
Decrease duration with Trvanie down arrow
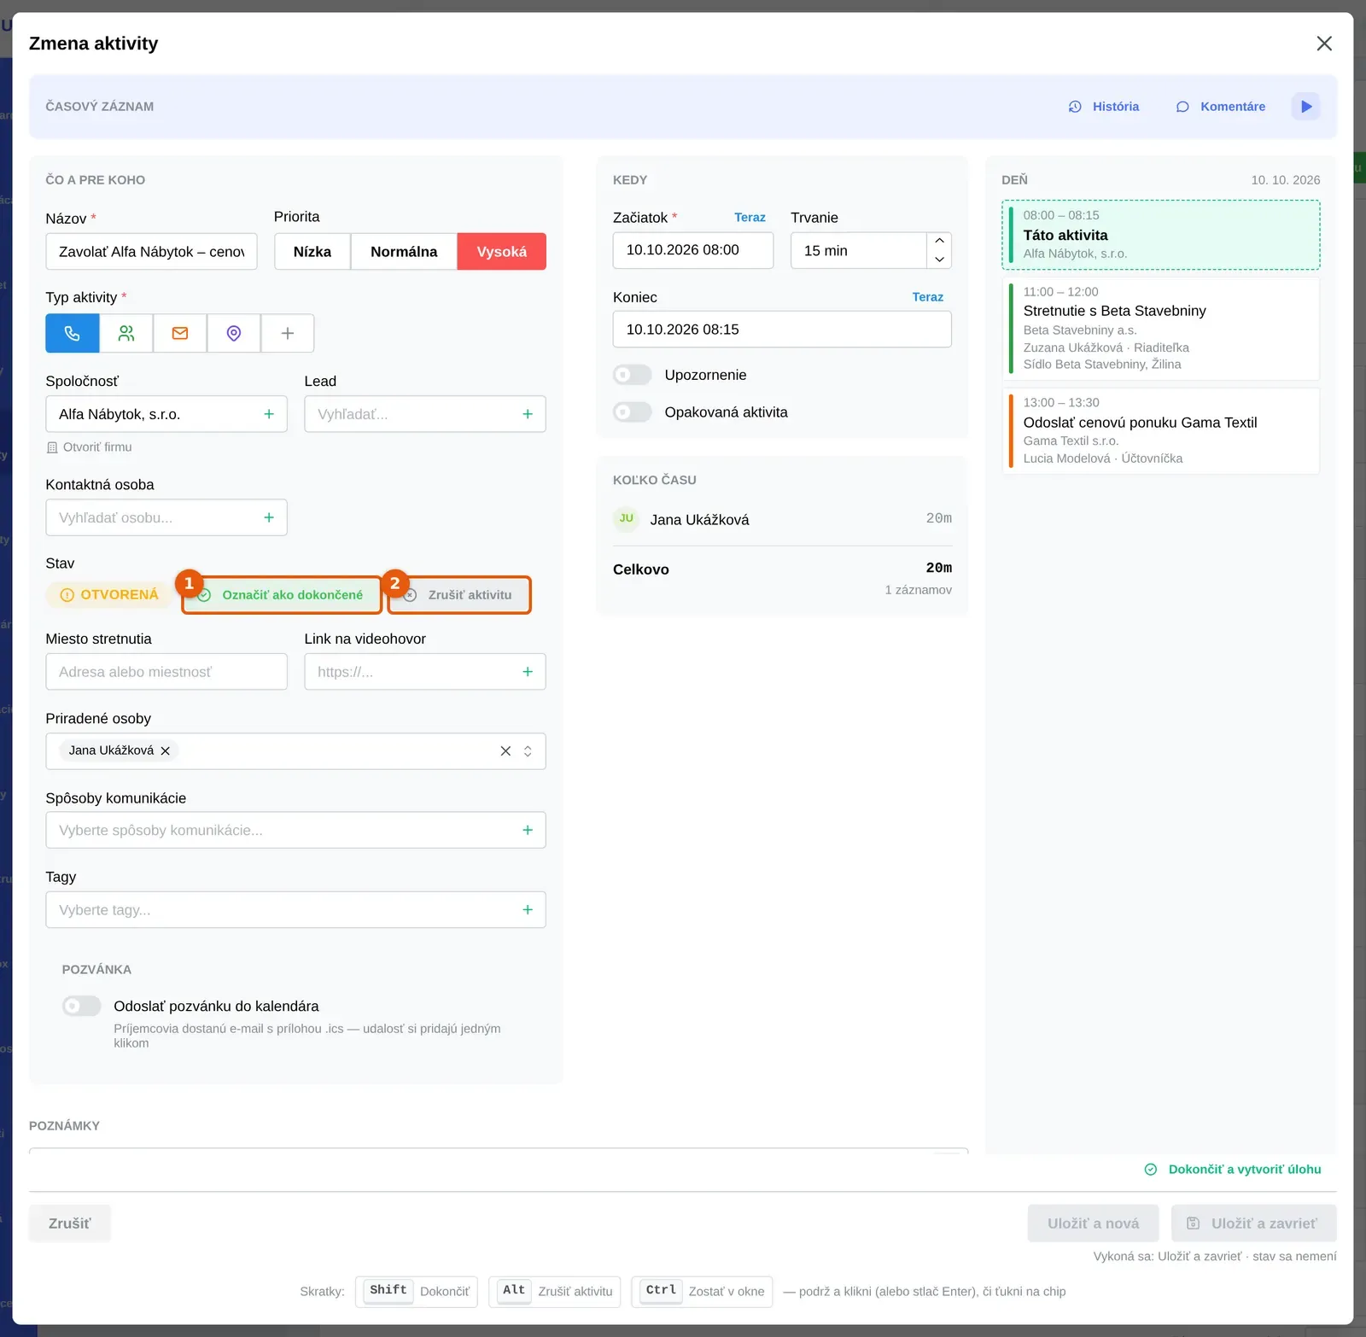point(939,260)
